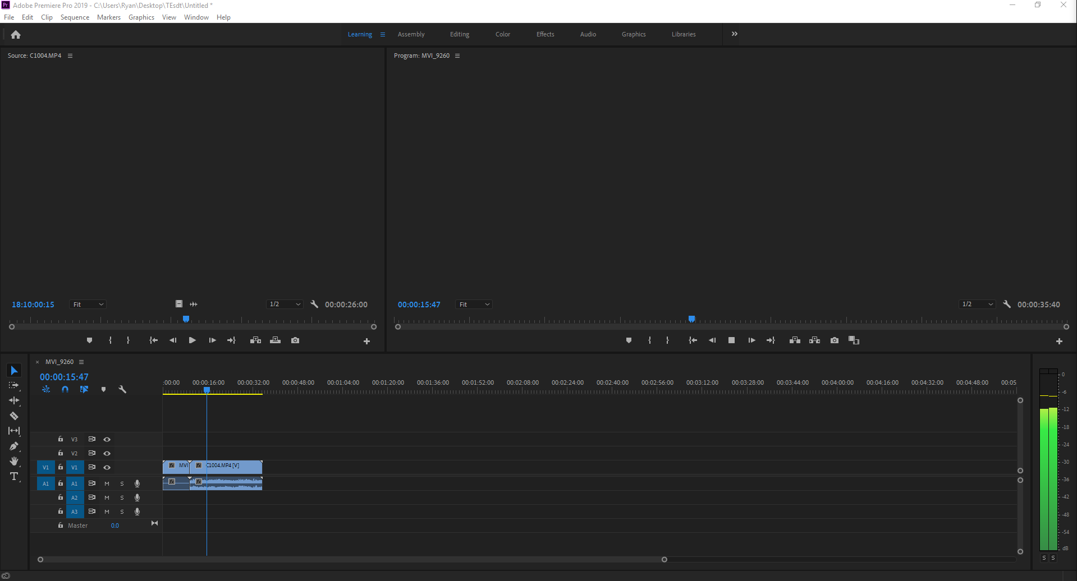Select the Hand tool
This screenshot has height=581, width=1077.
coord(14,461)
